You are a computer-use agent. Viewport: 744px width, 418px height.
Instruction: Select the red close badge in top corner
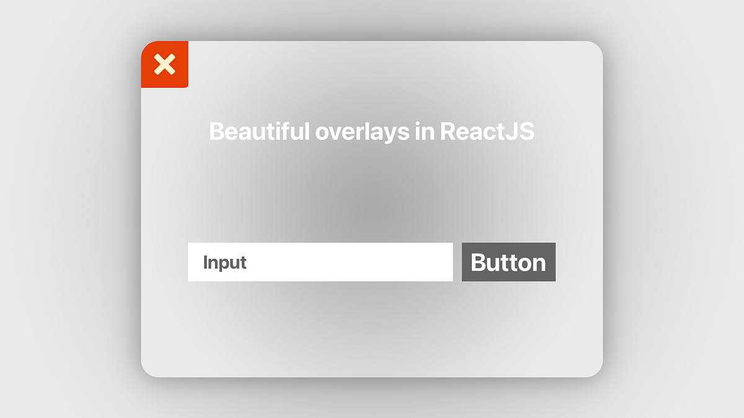tap(165, 64)
